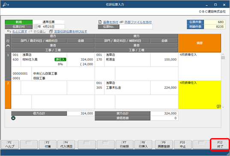Image resolution: width=230 pixels, height=156 pixels.
Task: Click the image attachment document icon
Action: [100, 22]
